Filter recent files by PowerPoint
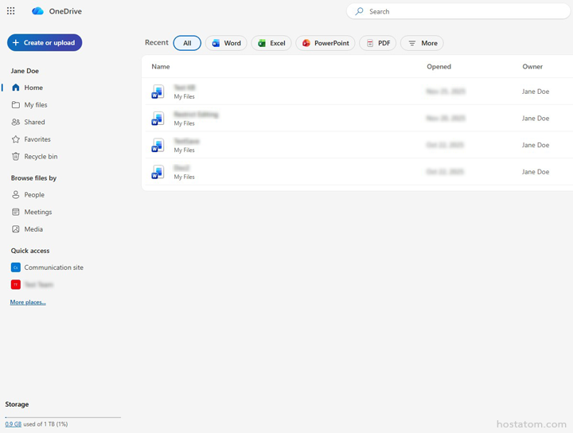This screenshot has height=433, width=573. click(x=325, y=43)
